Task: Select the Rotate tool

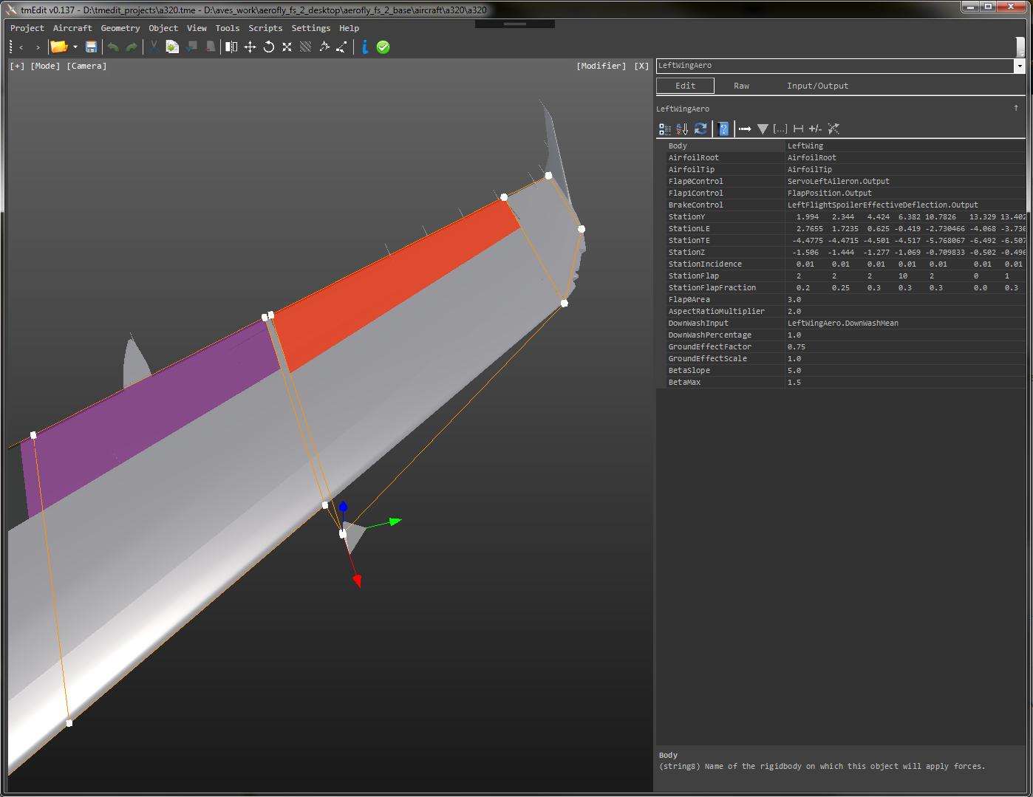Action: (x=268, y=47)
